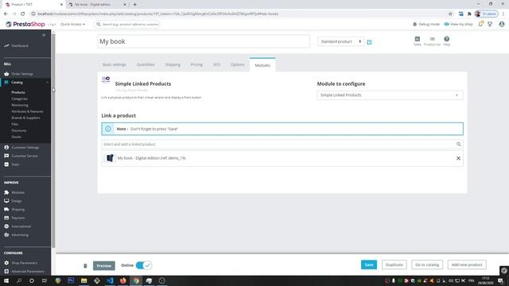Image resolution: width=509 pixels, height=286 pixels.
Task: Switch to the Pricing tab
Action: (196, 64)
